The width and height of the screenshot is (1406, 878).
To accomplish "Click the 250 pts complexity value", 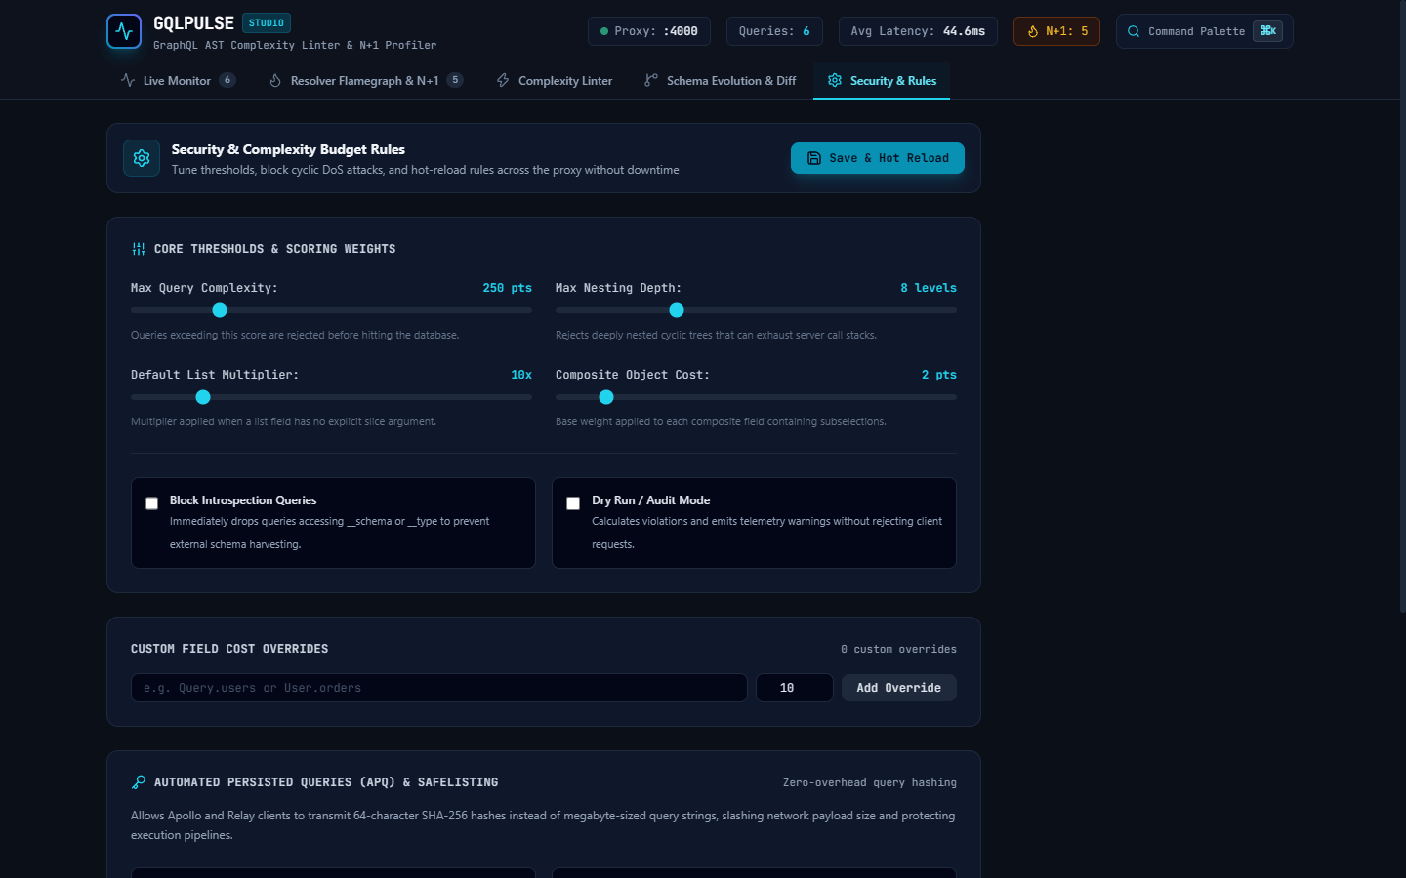I will point(508,288).
